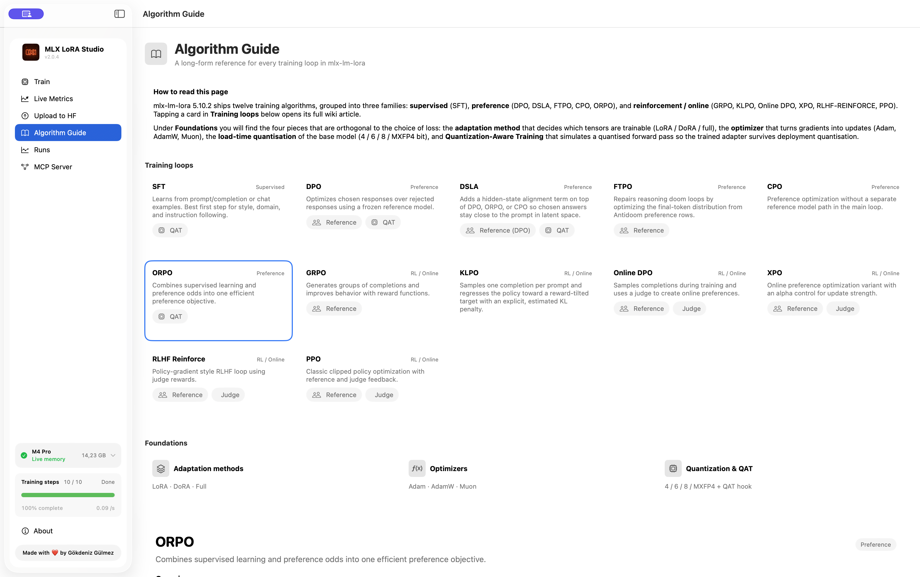Go to the MCP Server page
Image resolution: width=920 pixels, height=577 pixels.
click(x=68, y=167)
